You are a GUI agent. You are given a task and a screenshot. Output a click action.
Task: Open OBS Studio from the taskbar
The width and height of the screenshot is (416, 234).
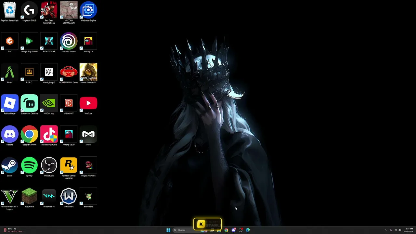[x=240, y=230]
